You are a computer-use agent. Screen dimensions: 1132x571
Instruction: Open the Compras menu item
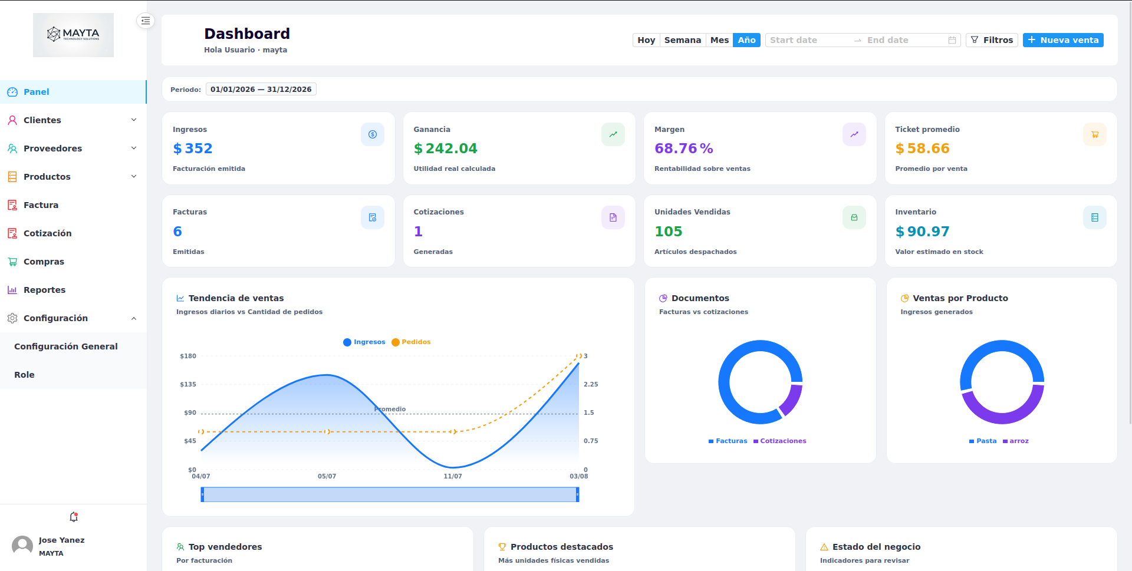(x=73, y=262)
